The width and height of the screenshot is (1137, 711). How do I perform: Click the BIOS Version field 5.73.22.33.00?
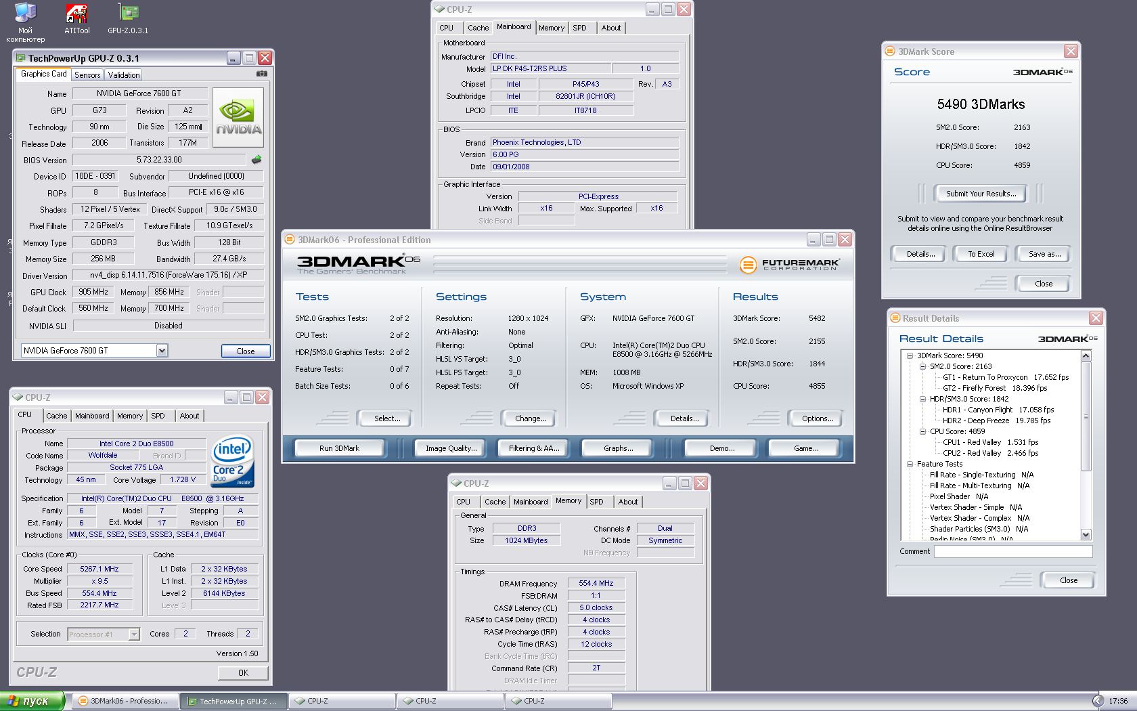point(160,160)
